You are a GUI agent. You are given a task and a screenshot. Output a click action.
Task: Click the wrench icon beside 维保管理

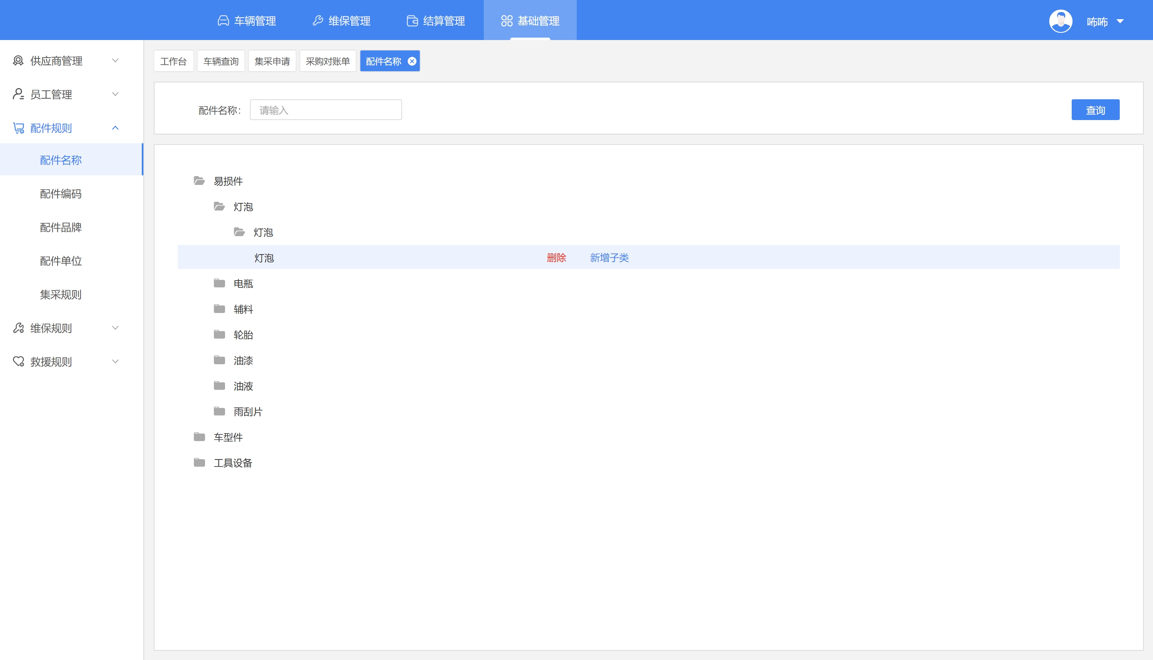tap(318, 21)
